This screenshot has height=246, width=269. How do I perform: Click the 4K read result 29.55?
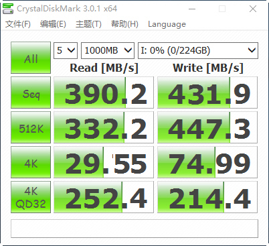click(104, 162)
